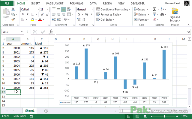192x119 pixels.
Task: Toggle Wrap Text
Action: [x=69, y=9]
